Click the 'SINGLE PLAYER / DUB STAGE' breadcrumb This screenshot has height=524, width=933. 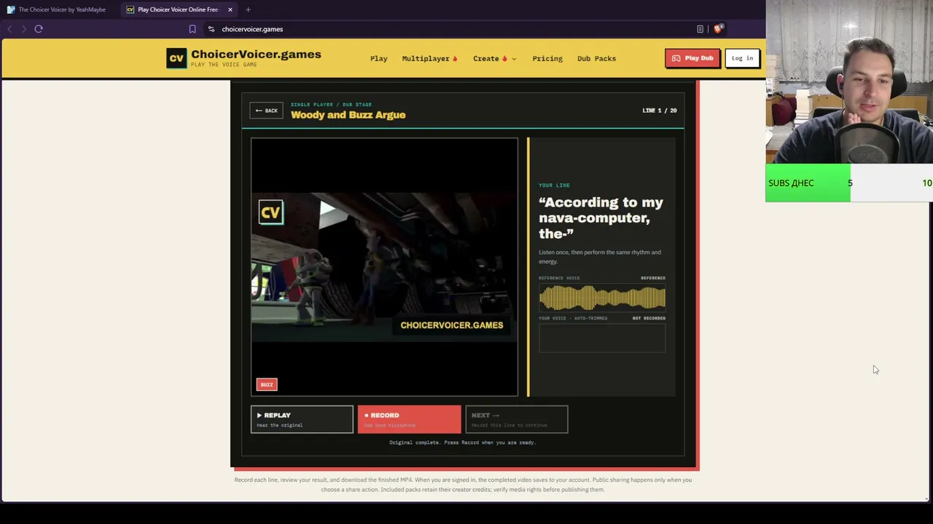click(x=331, y=105)
